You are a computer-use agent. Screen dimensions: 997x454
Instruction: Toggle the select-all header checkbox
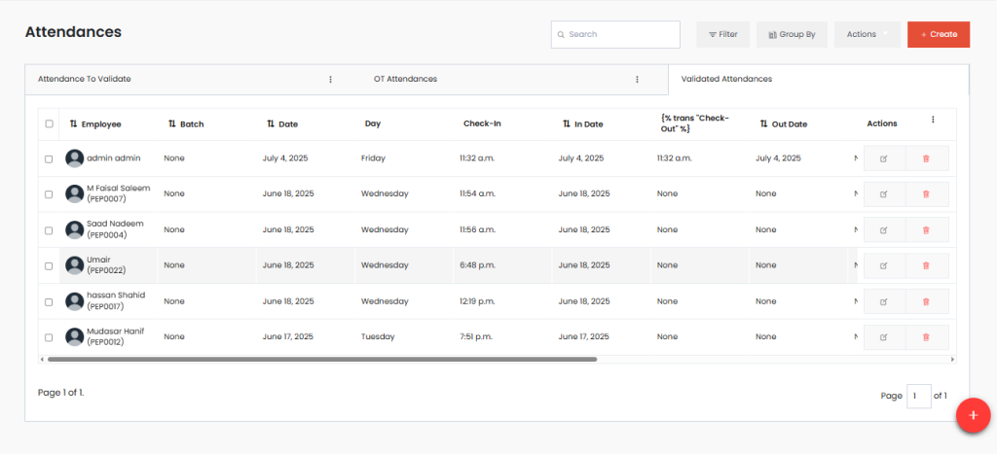point(50,123)
